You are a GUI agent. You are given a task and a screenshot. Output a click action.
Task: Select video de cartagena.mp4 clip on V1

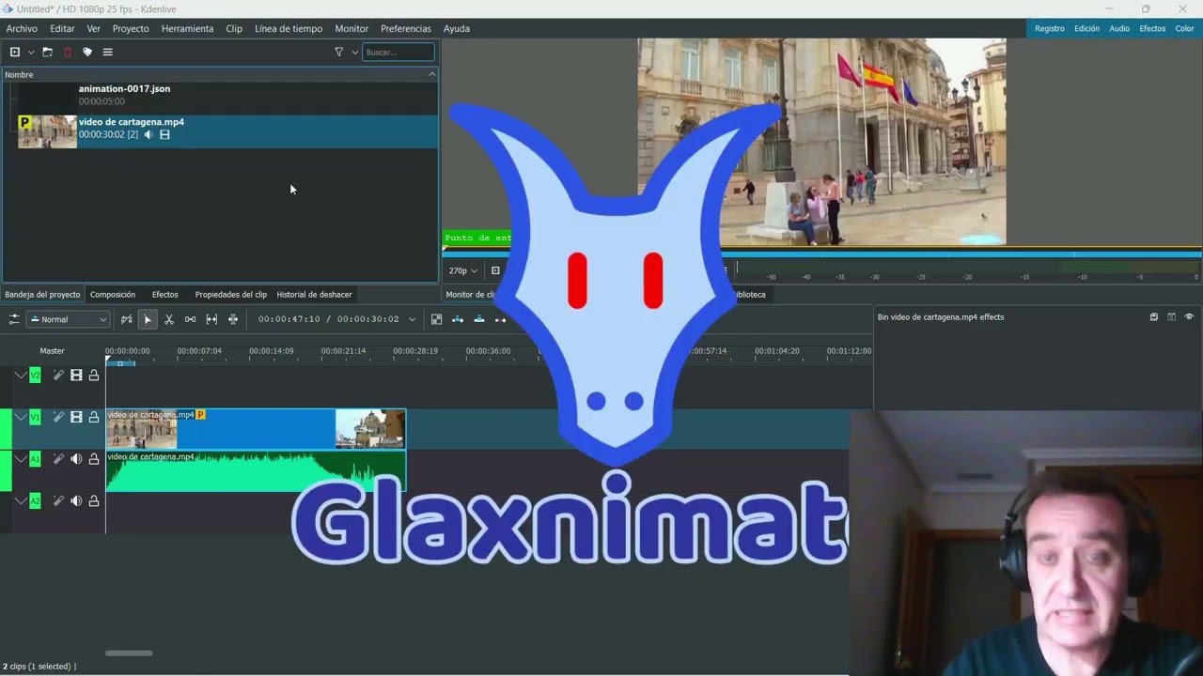(256, 429)
